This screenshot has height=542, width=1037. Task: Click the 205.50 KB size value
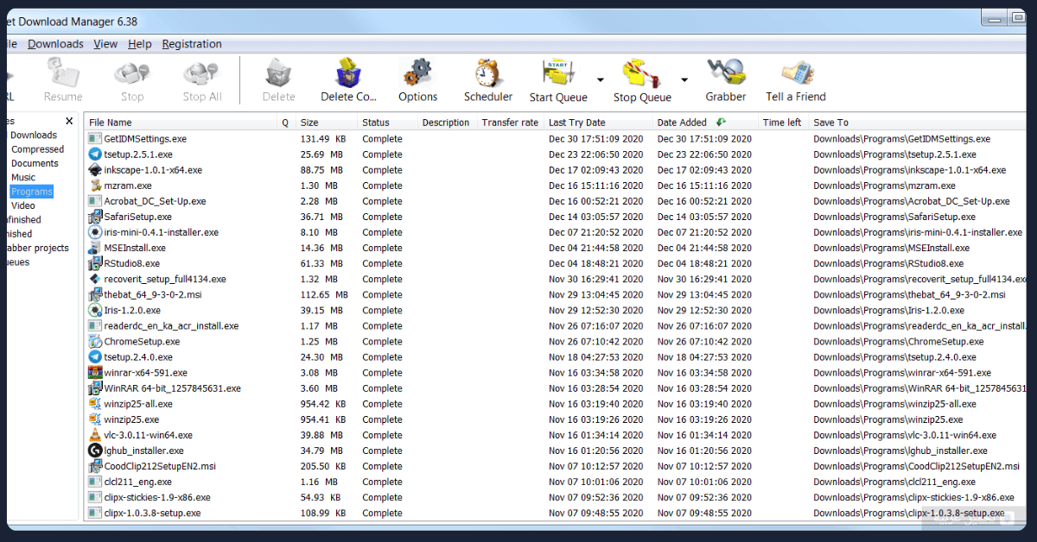point(321,466)
